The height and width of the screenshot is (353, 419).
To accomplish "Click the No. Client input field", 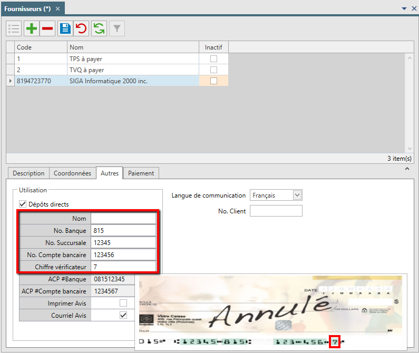I will coord(276,211).
